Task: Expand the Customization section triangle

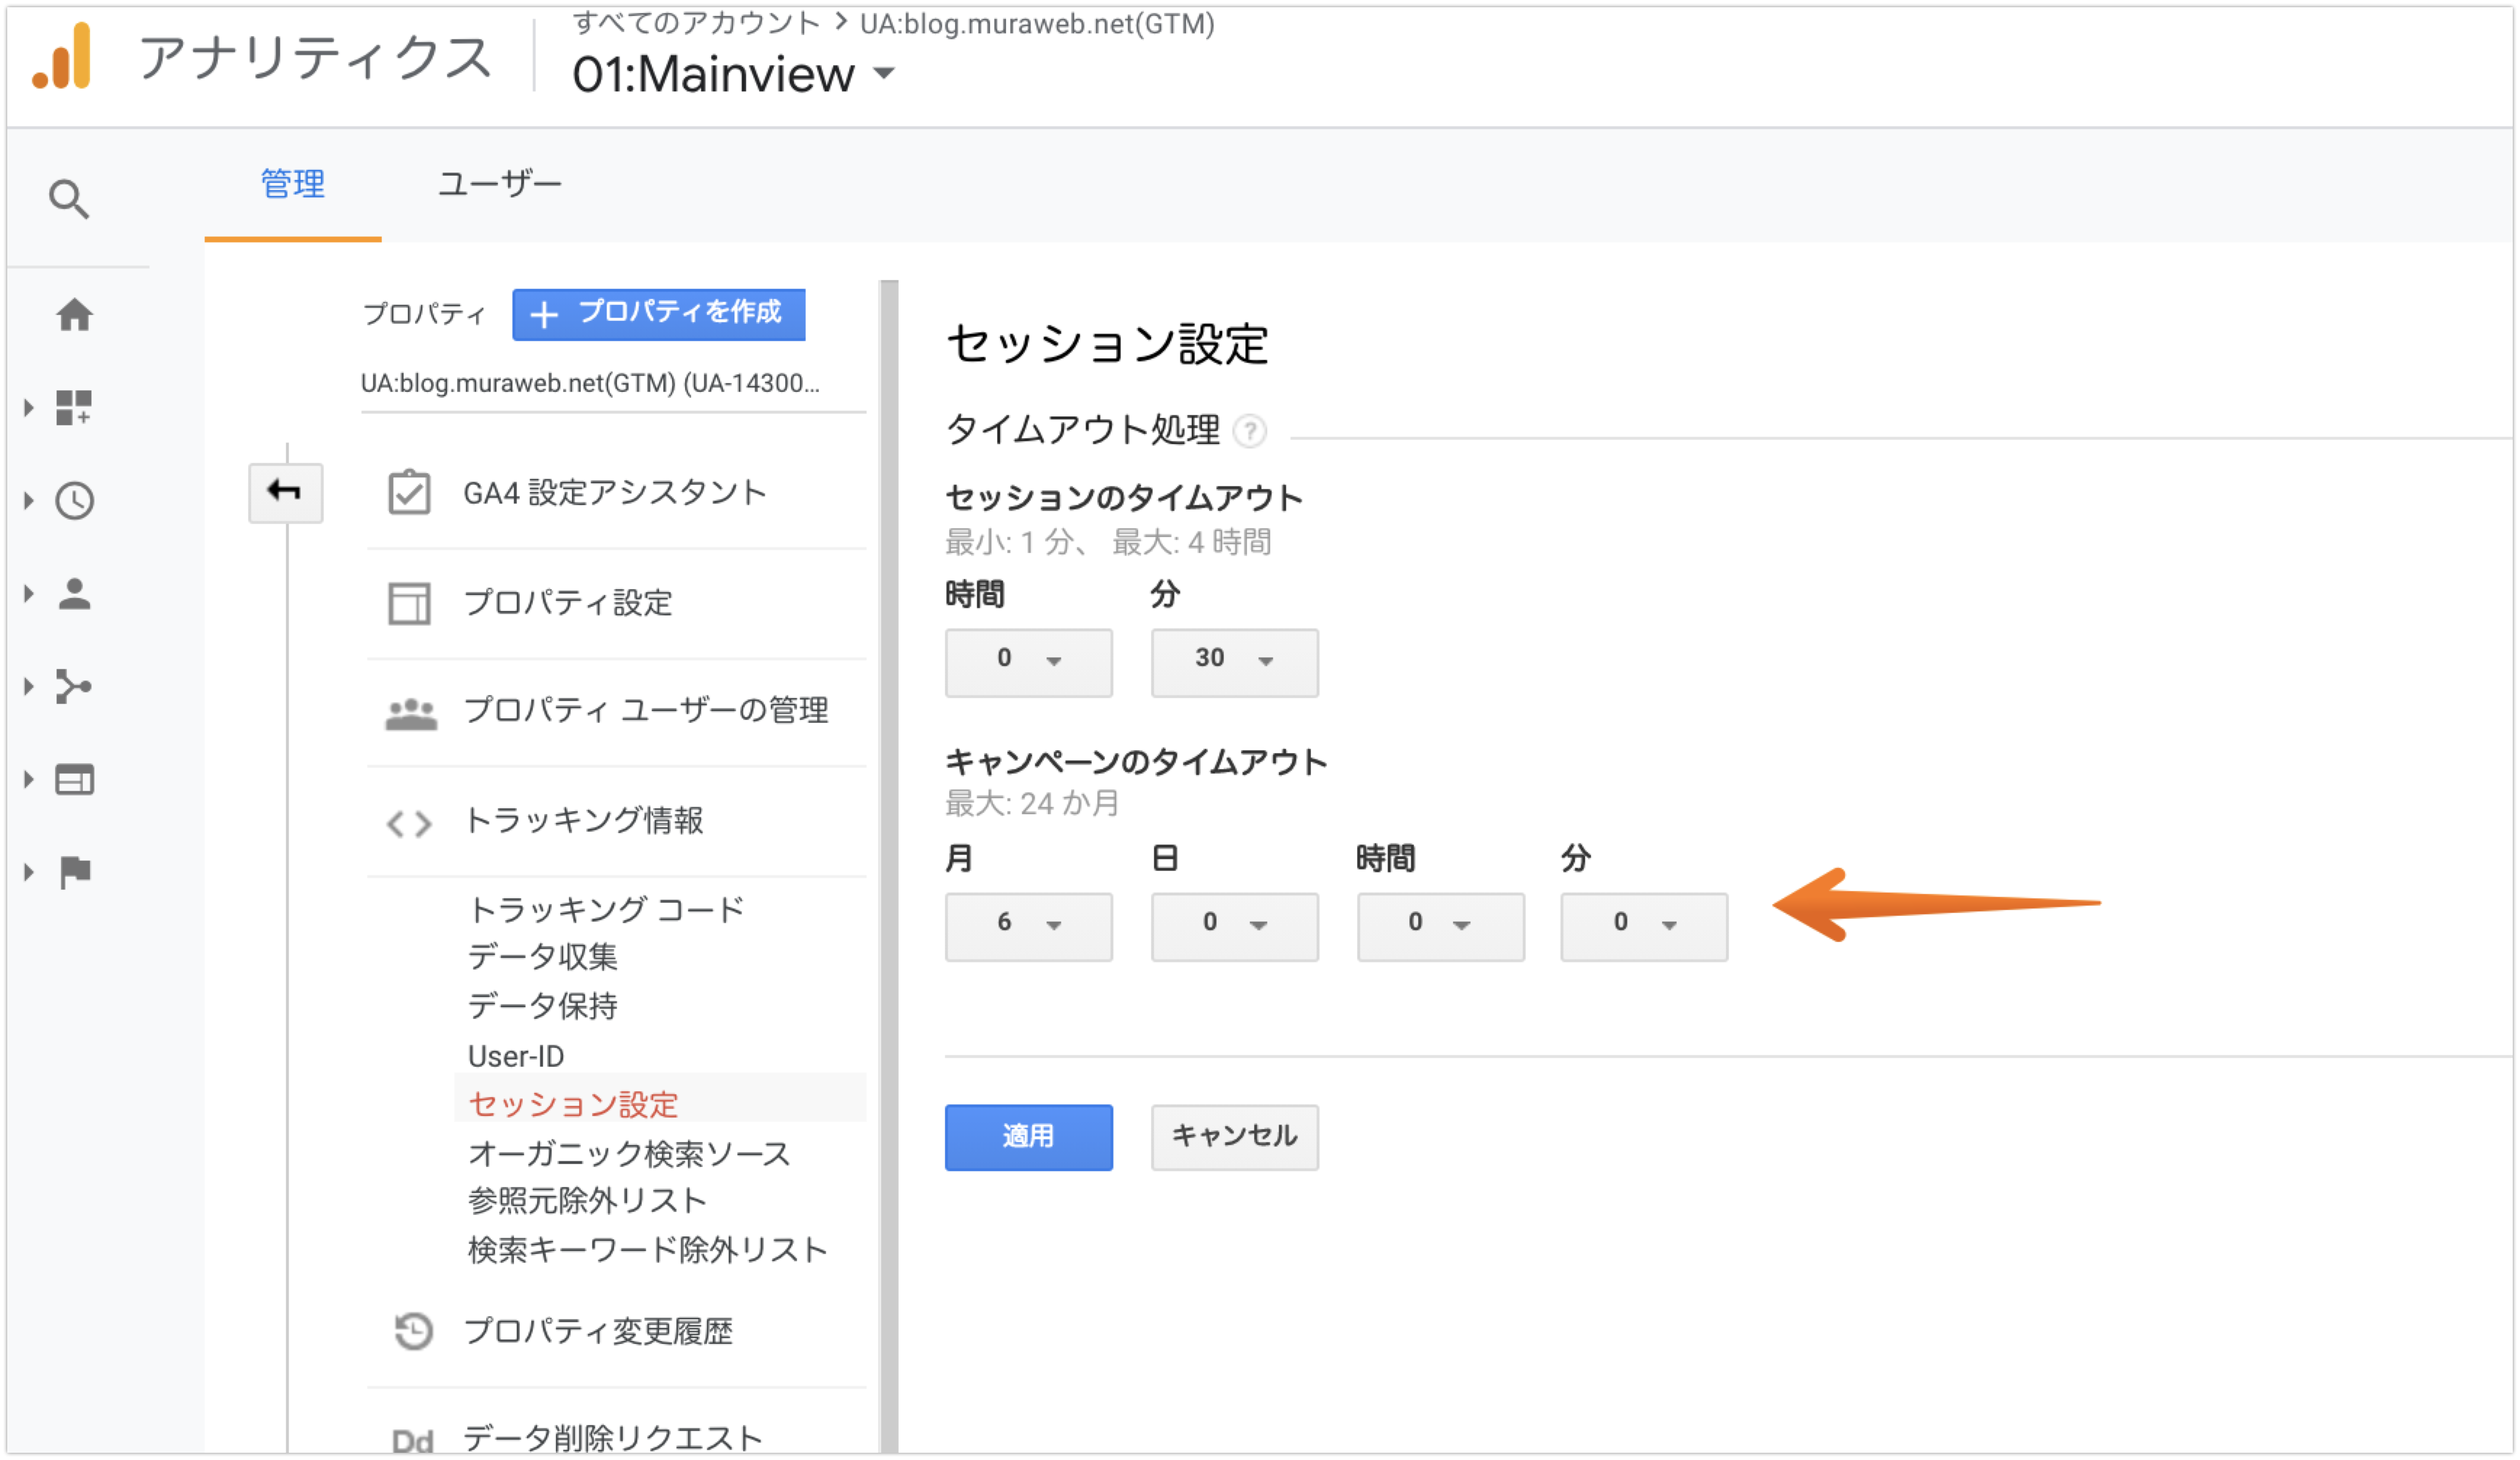Action: [x=28, y=407]
